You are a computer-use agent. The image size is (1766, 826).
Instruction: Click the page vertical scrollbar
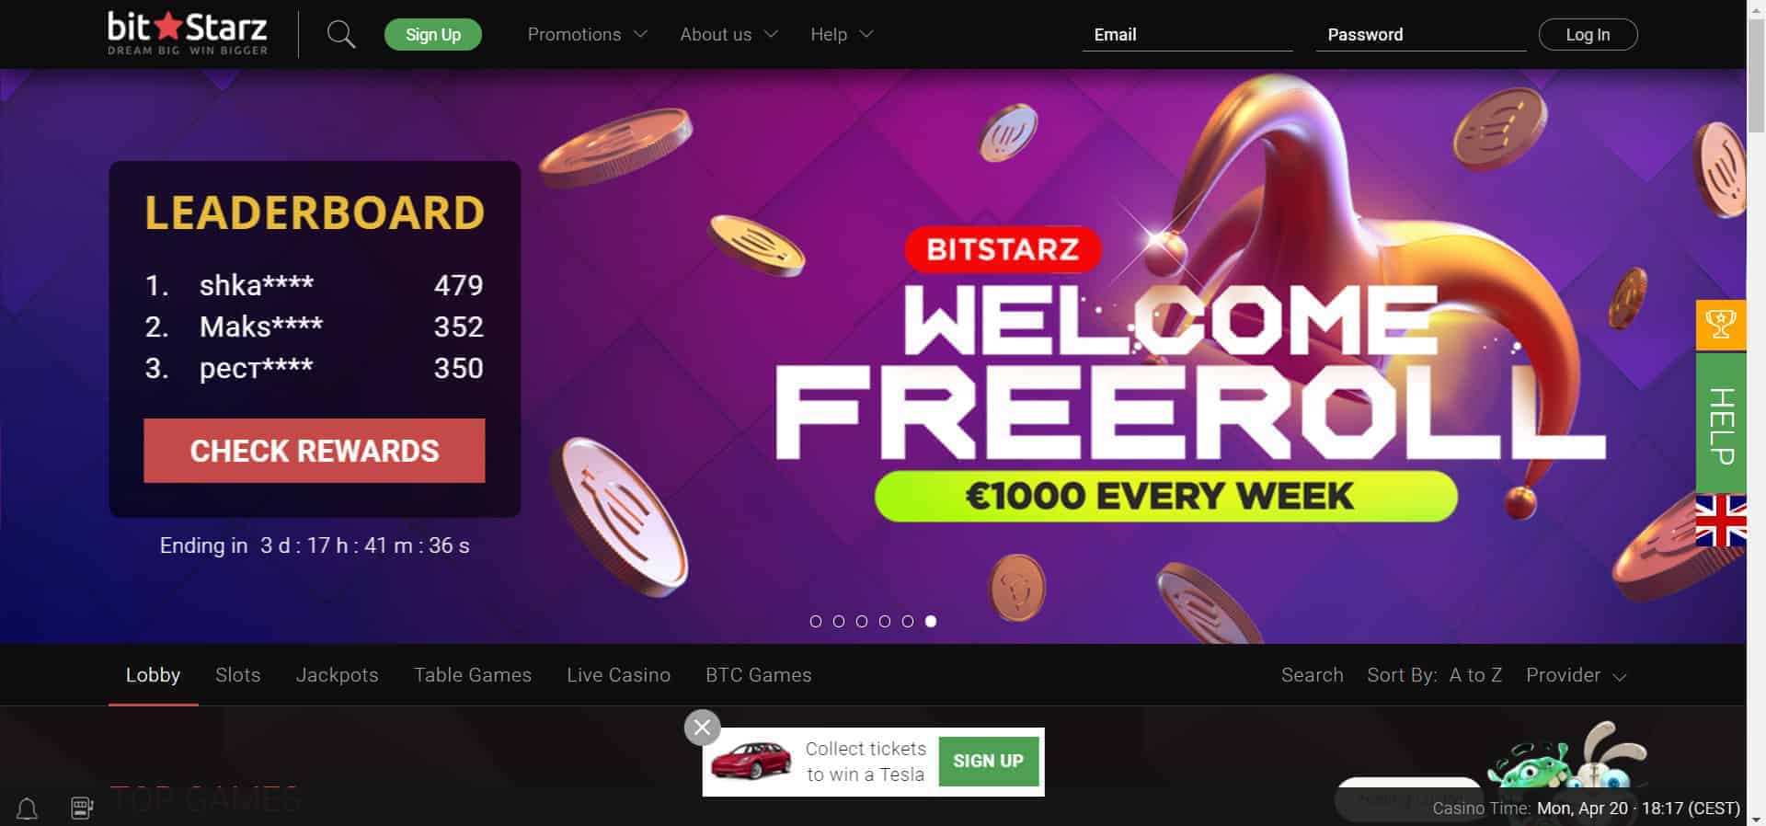point(1756,413)
